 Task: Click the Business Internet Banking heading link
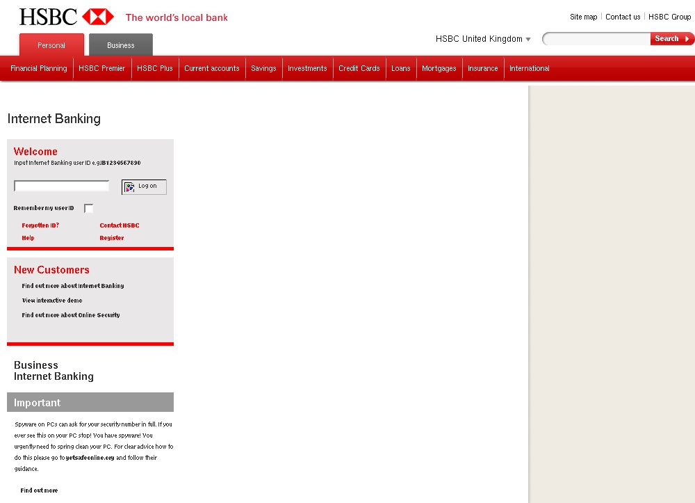(x=54, y=371)
